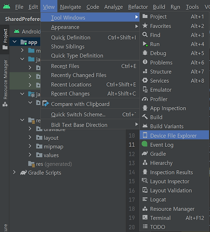The image size is (210, 232).
Task: Select the Android view selector
Action: click(27, 31)
